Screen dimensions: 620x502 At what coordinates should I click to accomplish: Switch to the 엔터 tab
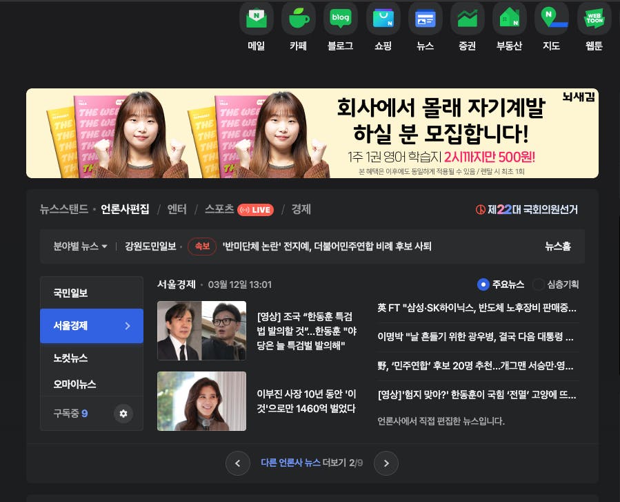point(177,209)
